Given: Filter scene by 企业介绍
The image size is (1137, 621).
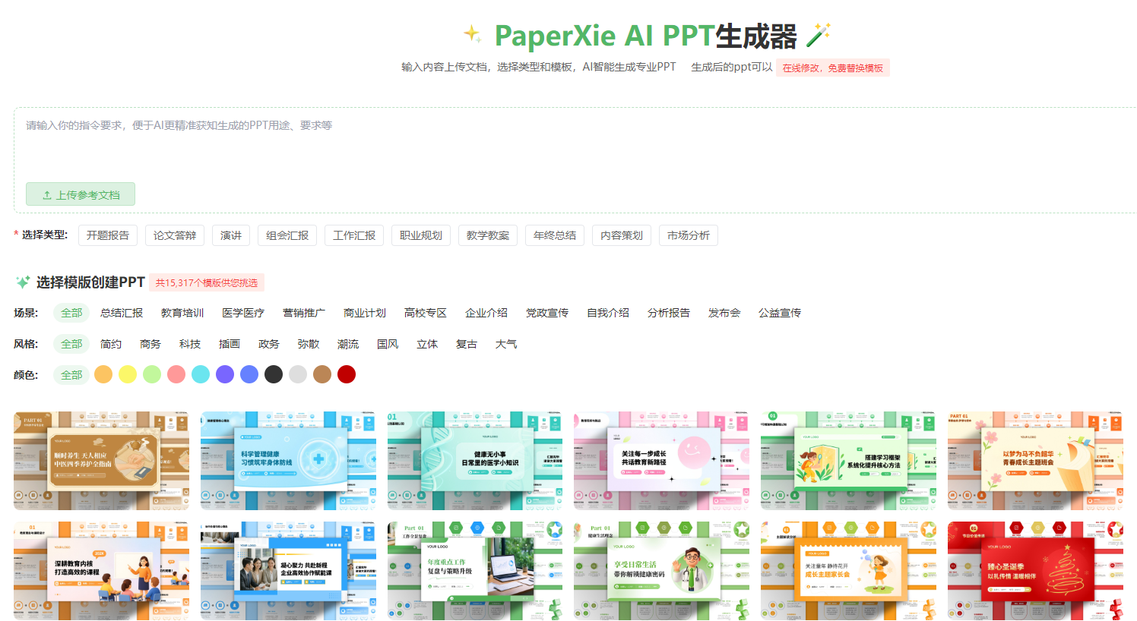Looking at the screenshot, I should click(486, 313).
